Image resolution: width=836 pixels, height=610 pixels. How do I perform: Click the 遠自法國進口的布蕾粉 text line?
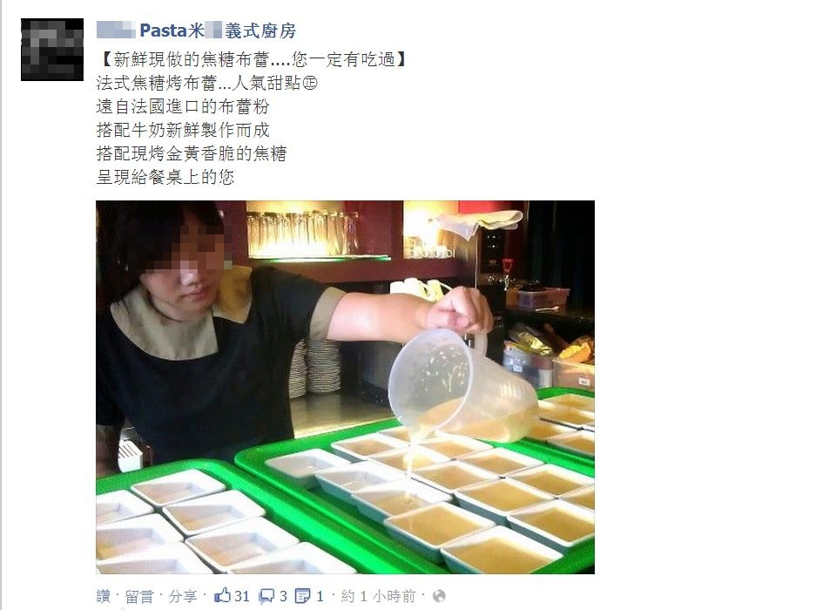point(183,106)
